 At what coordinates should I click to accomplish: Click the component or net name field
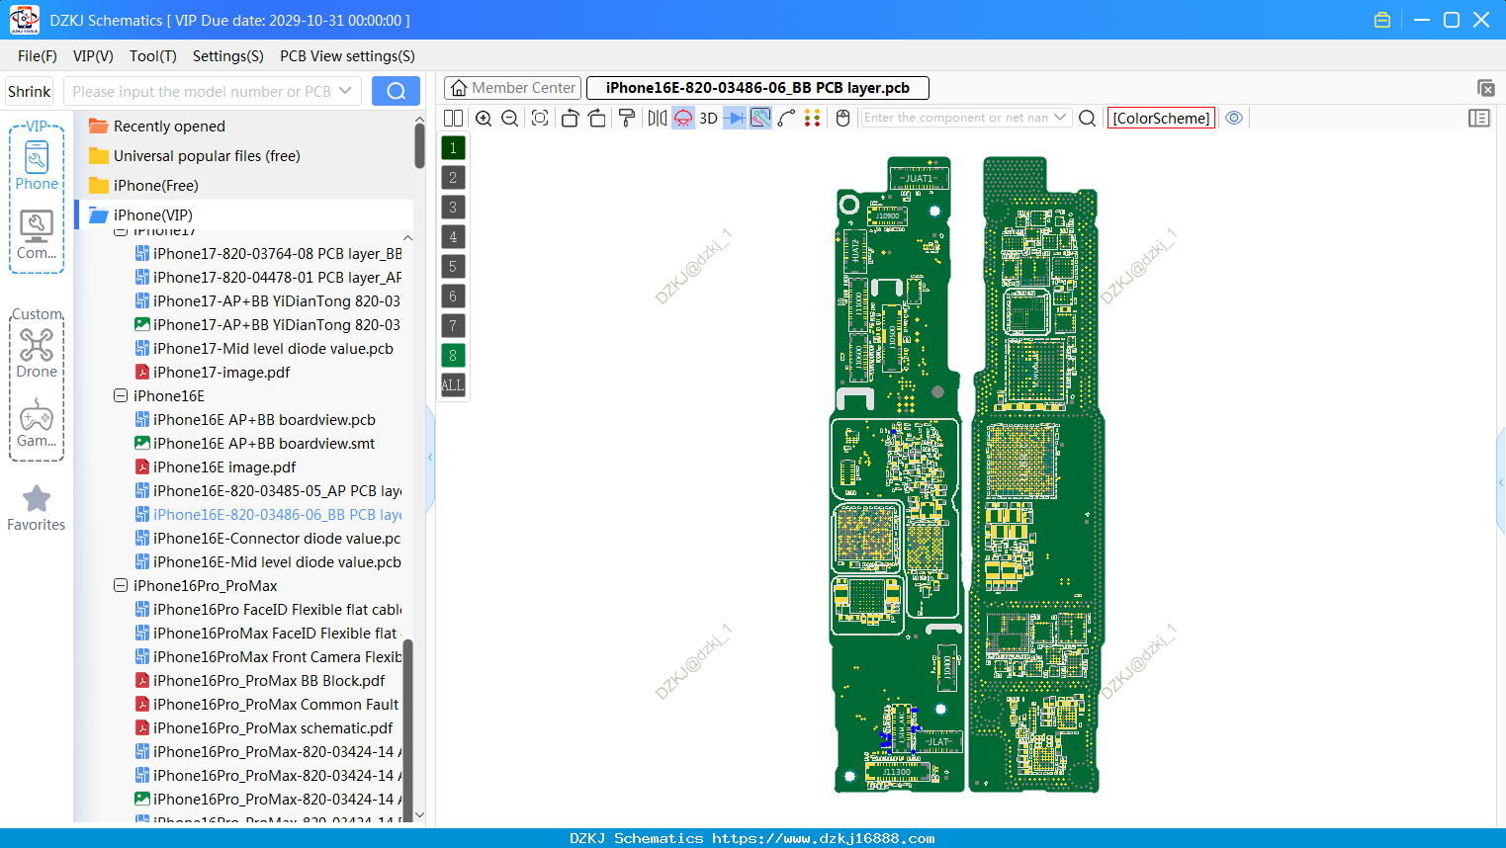[x=955, y=118]
